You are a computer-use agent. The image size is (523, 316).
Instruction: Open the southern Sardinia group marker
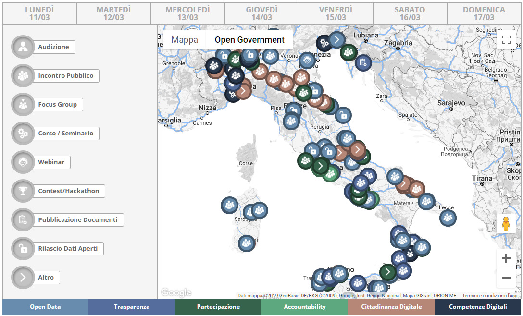[247, 243]
